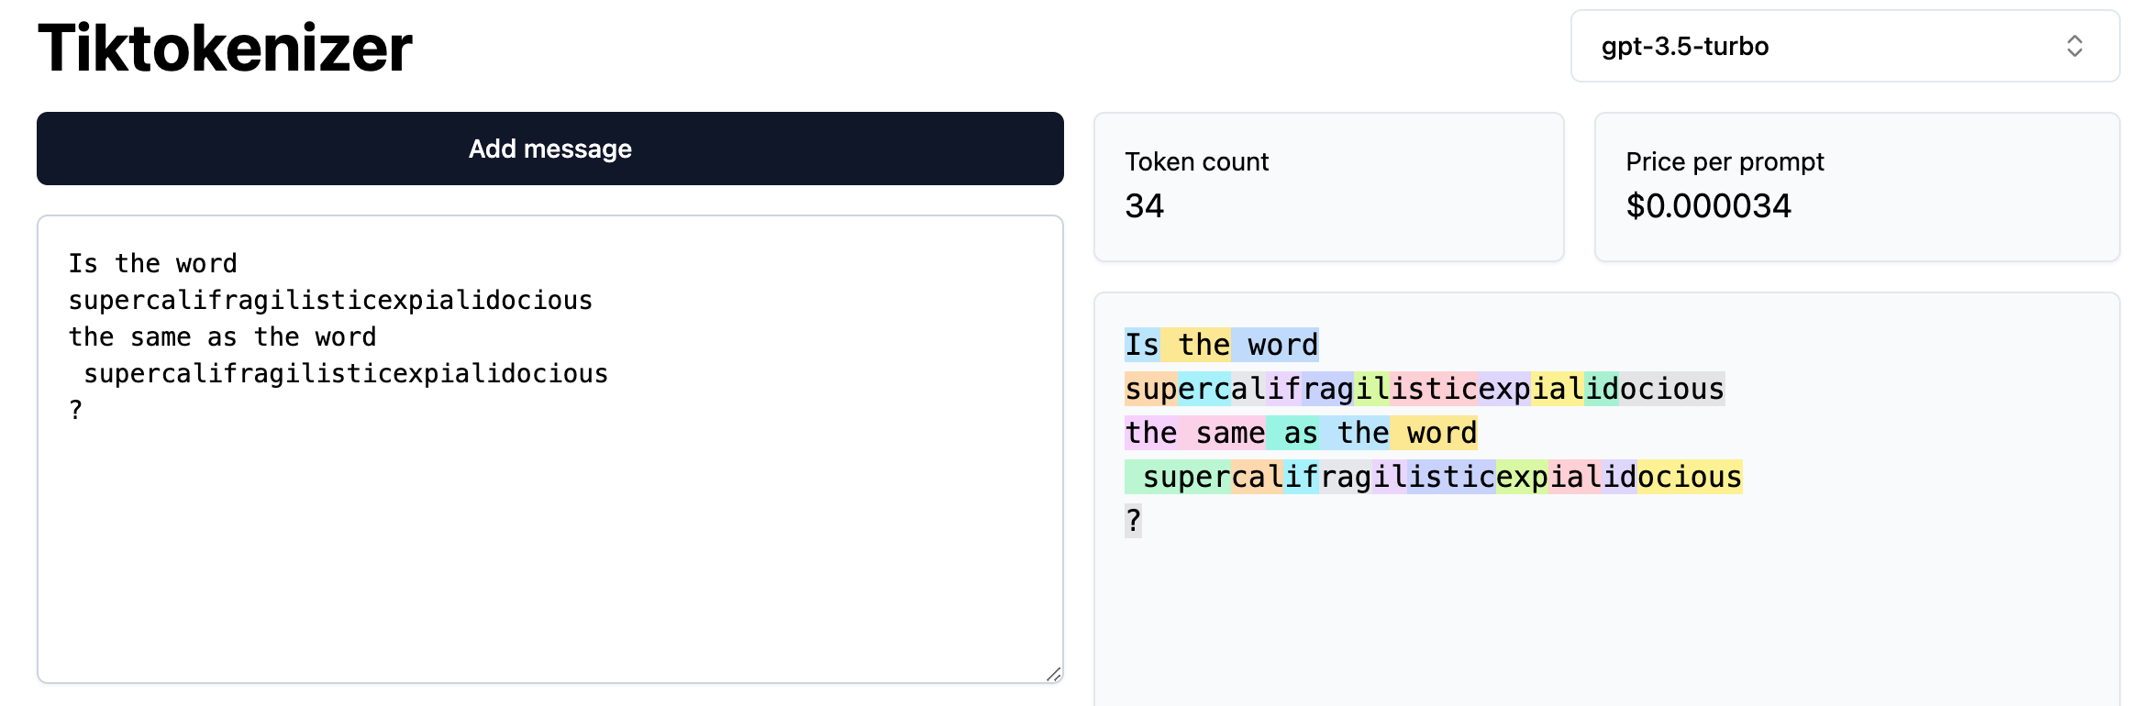This screenshot has height=706, width=2152.
Task: Click the up-down chevron icon in model selector
Action: click(x=2075, y=46)
